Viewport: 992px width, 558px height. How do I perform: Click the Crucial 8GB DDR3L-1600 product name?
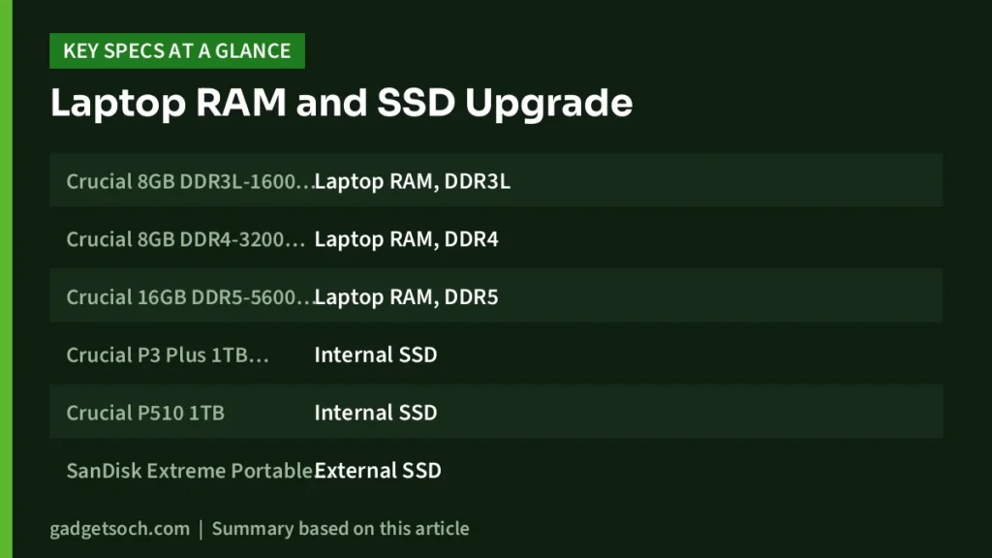(190, 181)
